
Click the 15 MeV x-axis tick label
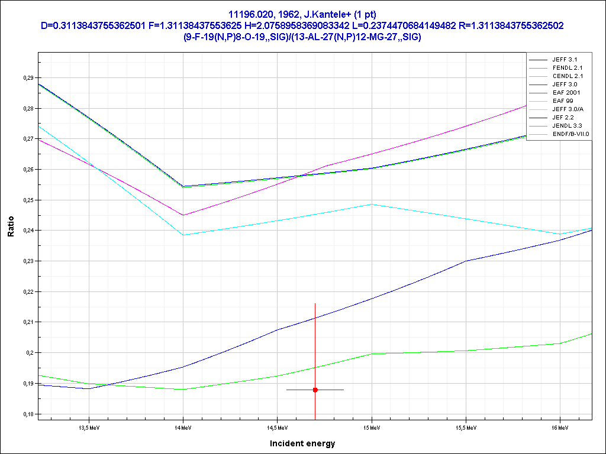[371, 426]
